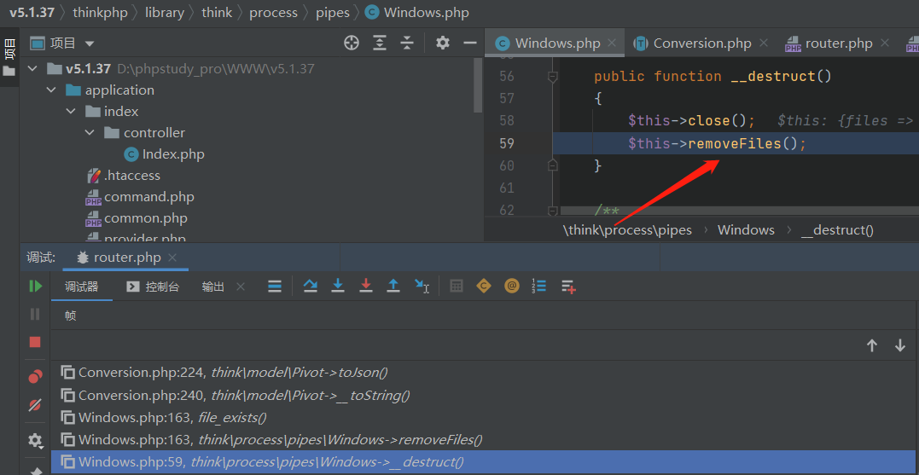The height and width of the screenshot is (475, 919).
Task: Click the Evaluate Expression calculator icon
Action: [x=456, y=286]
